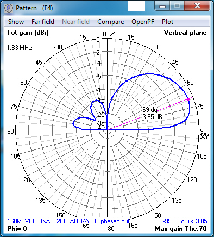Open the Show menu

click(x=16, y=22)
